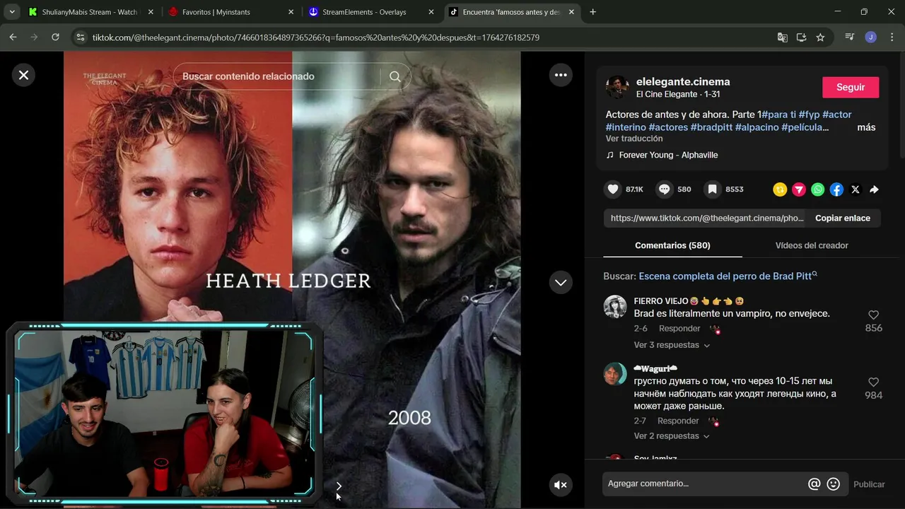Switch to Comentarios (580) tab
Viewport: 905px width, 509px height.
coord(672,245)
